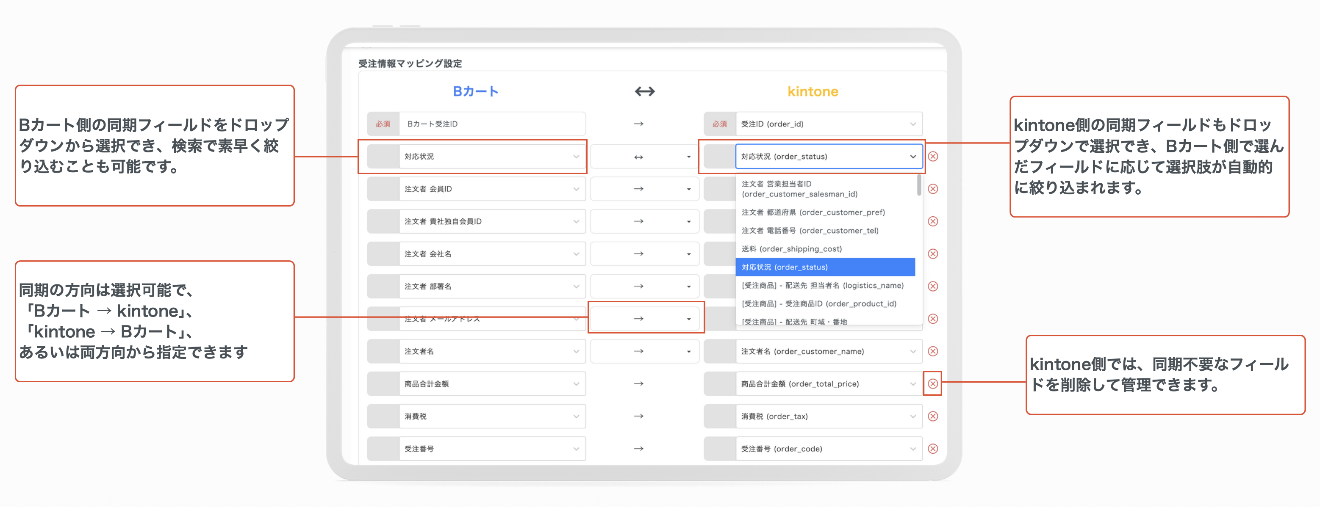
Task: Delete the 消費税 mapping row
Action: (934, 416)
